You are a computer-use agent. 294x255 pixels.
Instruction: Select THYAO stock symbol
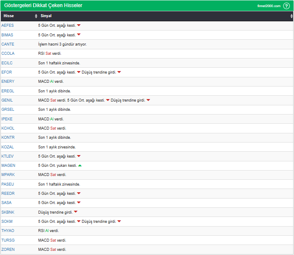pos(8,231)
